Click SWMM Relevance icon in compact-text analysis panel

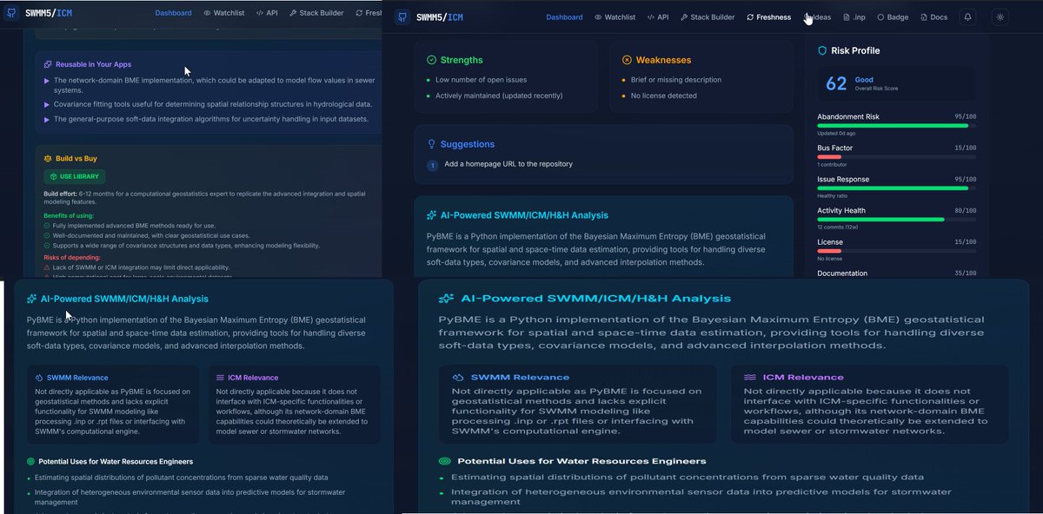(39, 378)
